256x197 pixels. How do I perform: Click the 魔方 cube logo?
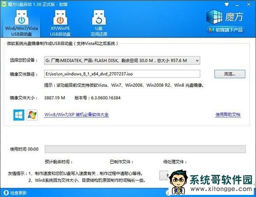pos(214,17)
